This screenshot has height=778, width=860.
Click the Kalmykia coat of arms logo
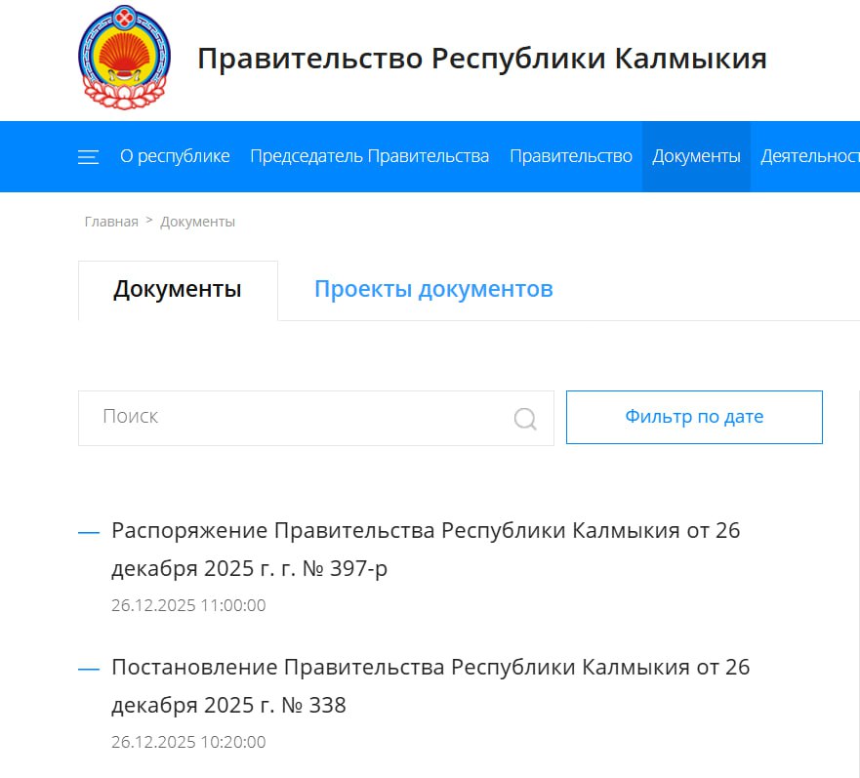tap(124, 57)
